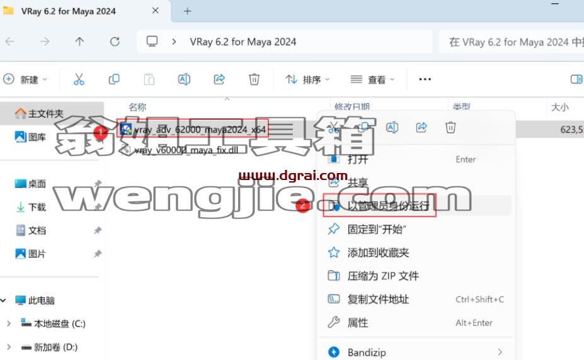This screenshot has height=360, width=584.
Task: Click Rename icon in context menu top row
Action: coord(392,128)
